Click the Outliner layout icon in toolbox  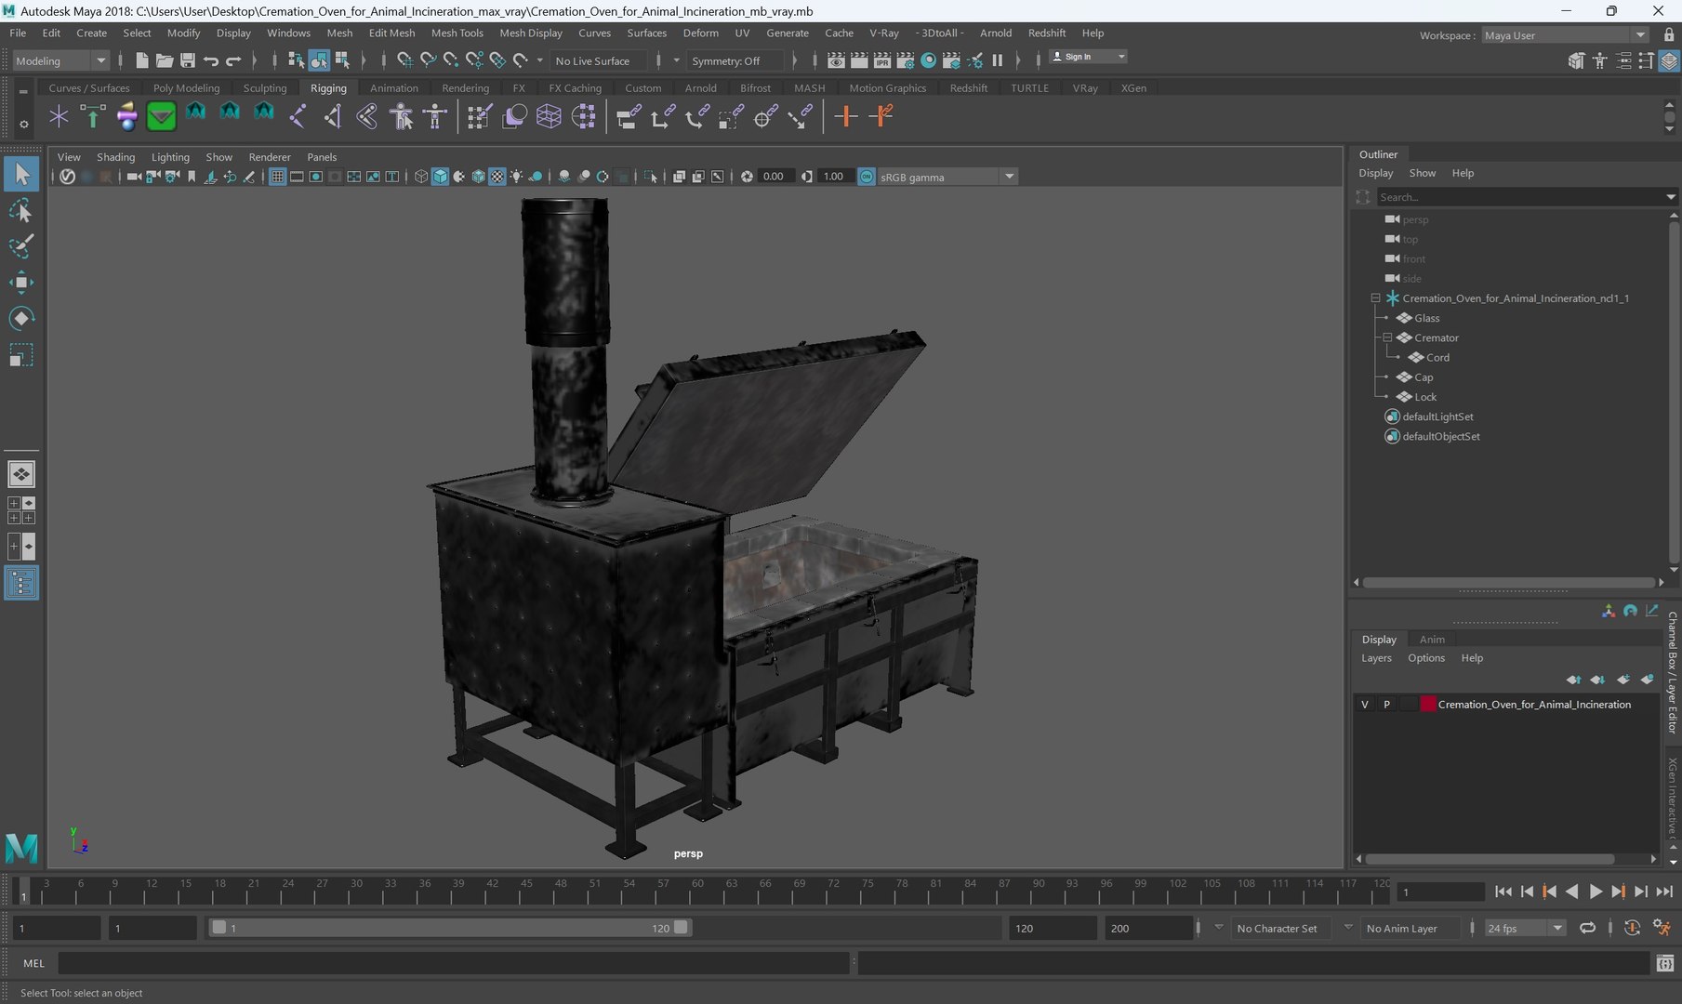point(21,583)
